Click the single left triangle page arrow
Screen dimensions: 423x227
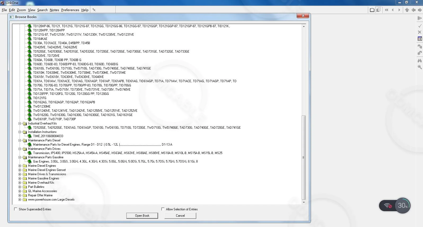click(393, 10)
